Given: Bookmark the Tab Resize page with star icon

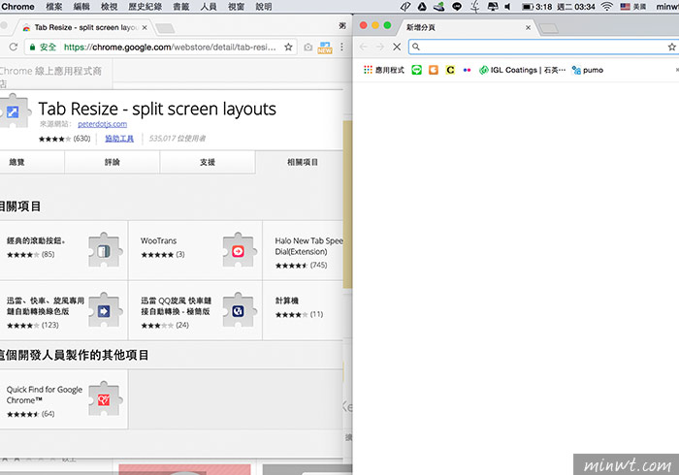Looking at the screenshot, I should tap(288, 47).
